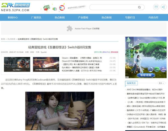Open the Darksiders Epic thumbnail

[17, 64]
